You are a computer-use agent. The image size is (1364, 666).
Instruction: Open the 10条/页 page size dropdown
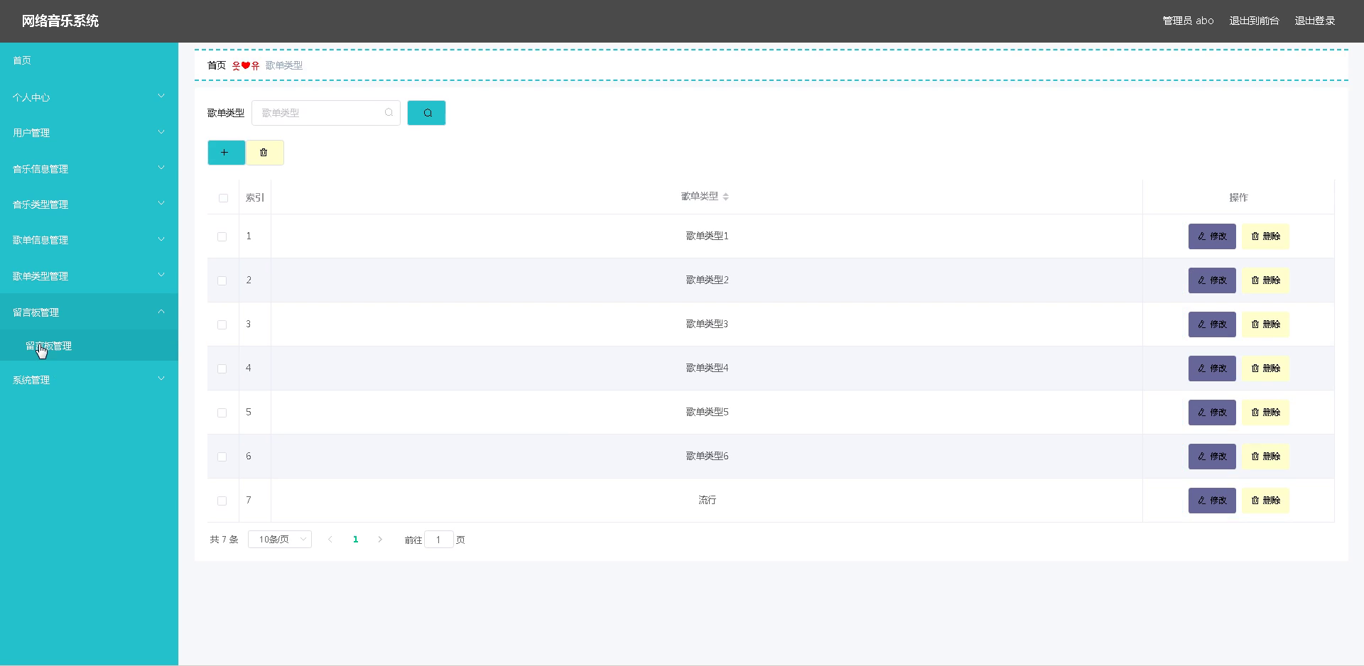tap(280, 540)
